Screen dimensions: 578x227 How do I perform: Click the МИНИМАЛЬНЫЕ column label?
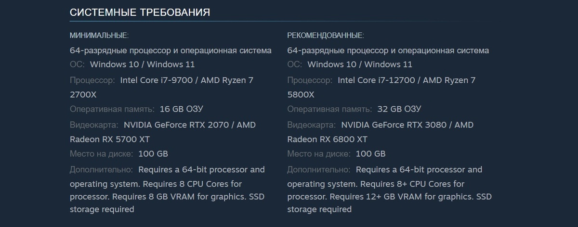[99, 36]
